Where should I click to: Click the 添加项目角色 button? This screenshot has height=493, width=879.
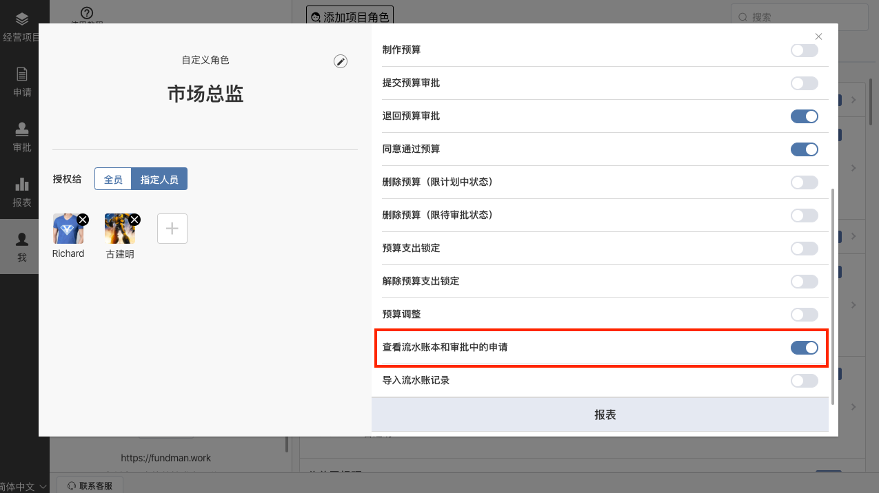[350, 17]
